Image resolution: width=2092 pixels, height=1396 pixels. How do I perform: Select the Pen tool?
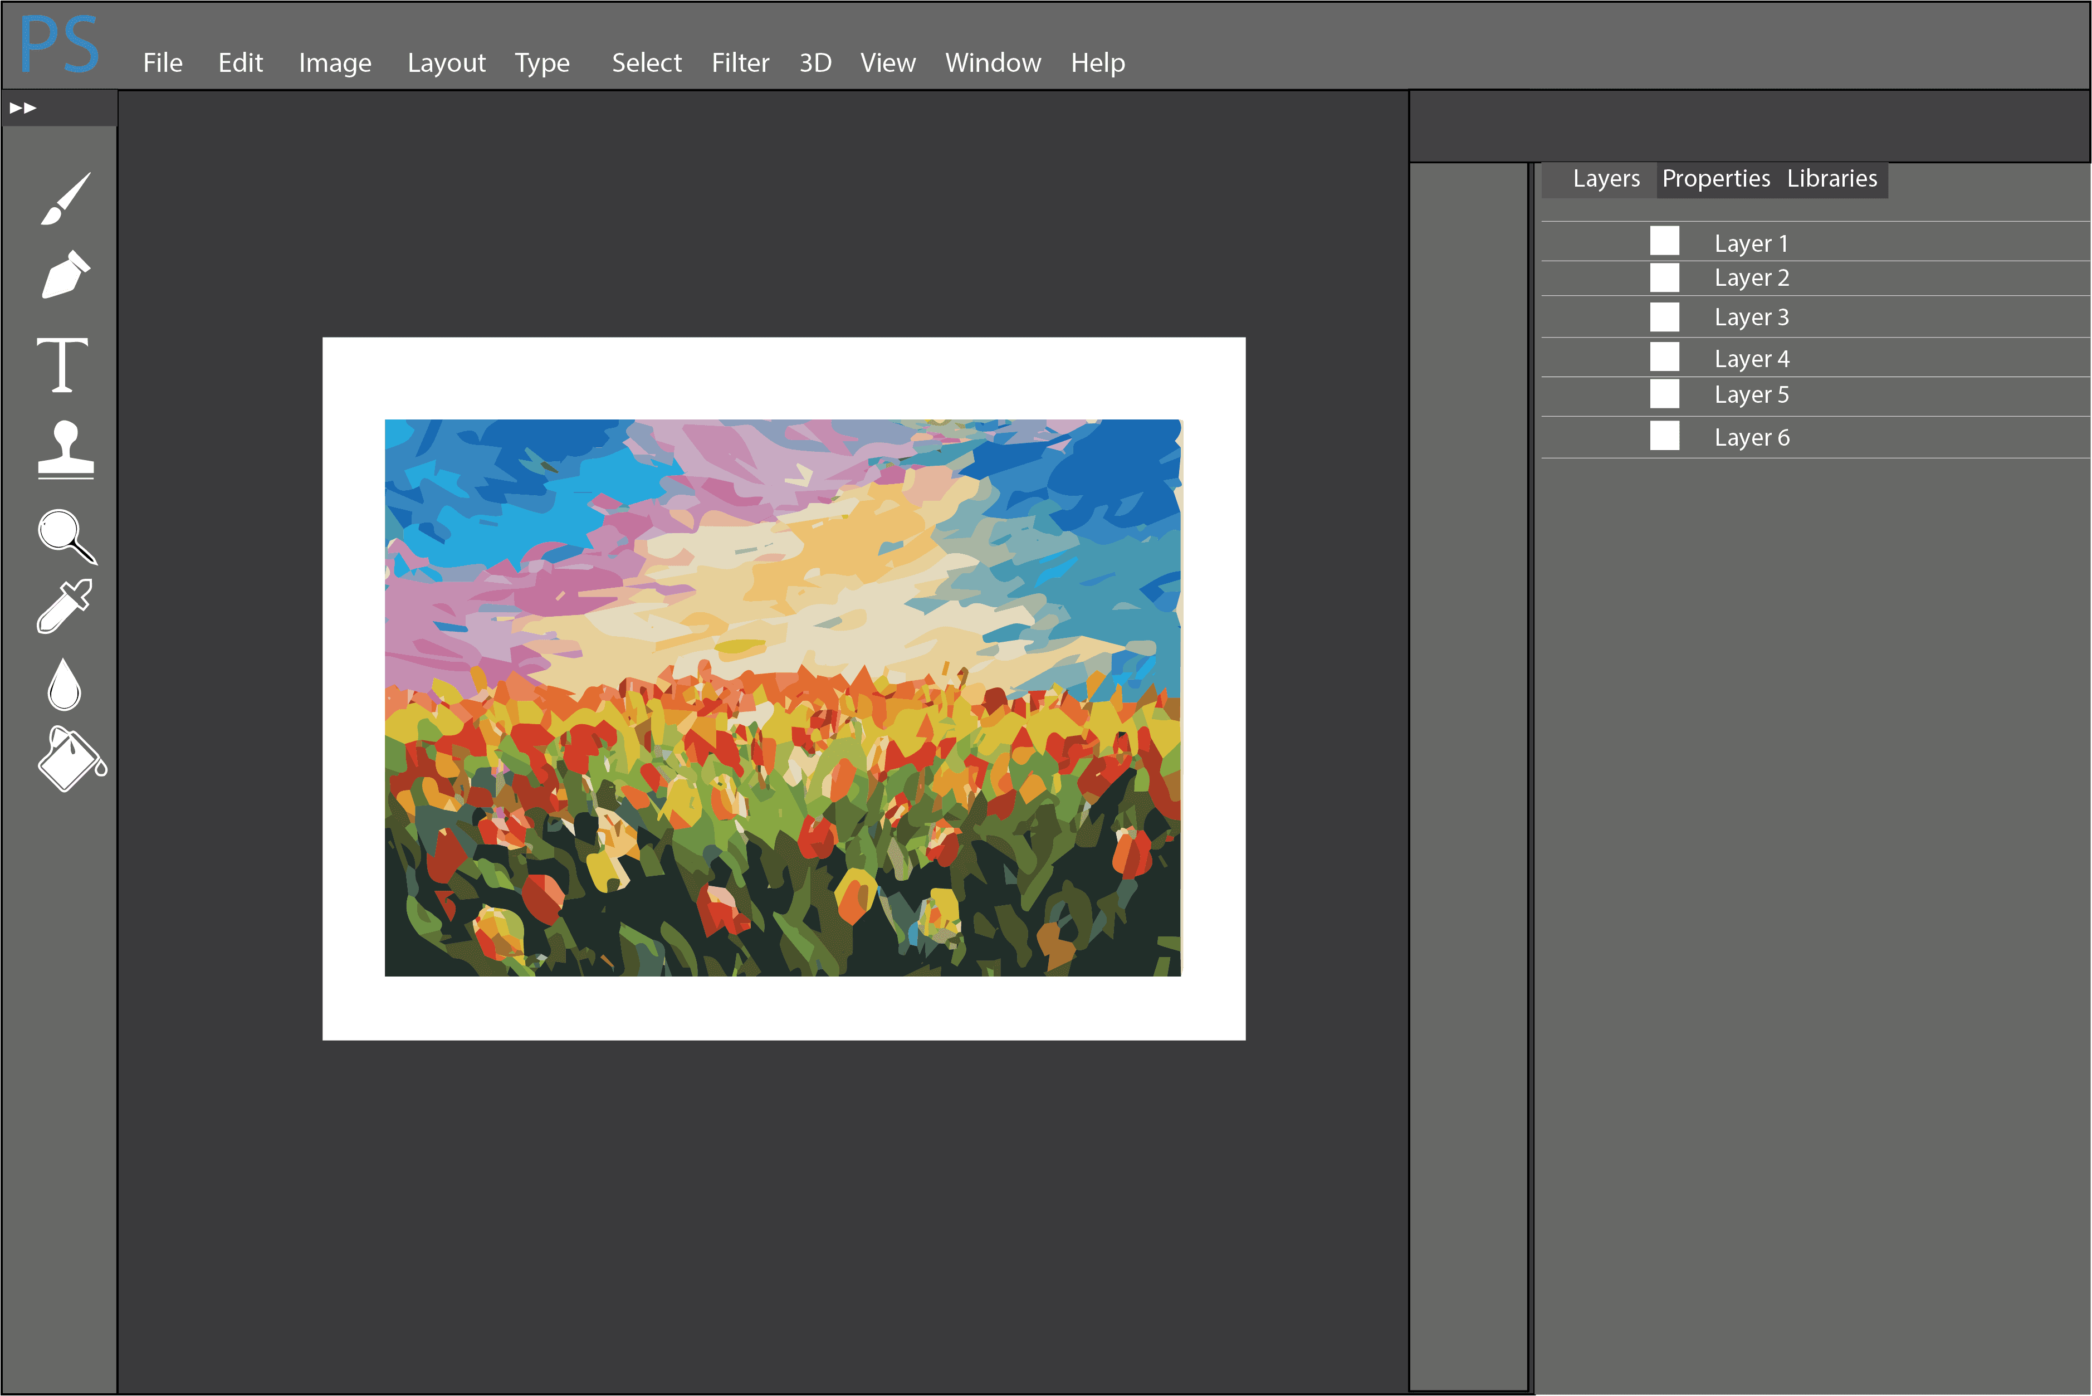pos(65,274)
